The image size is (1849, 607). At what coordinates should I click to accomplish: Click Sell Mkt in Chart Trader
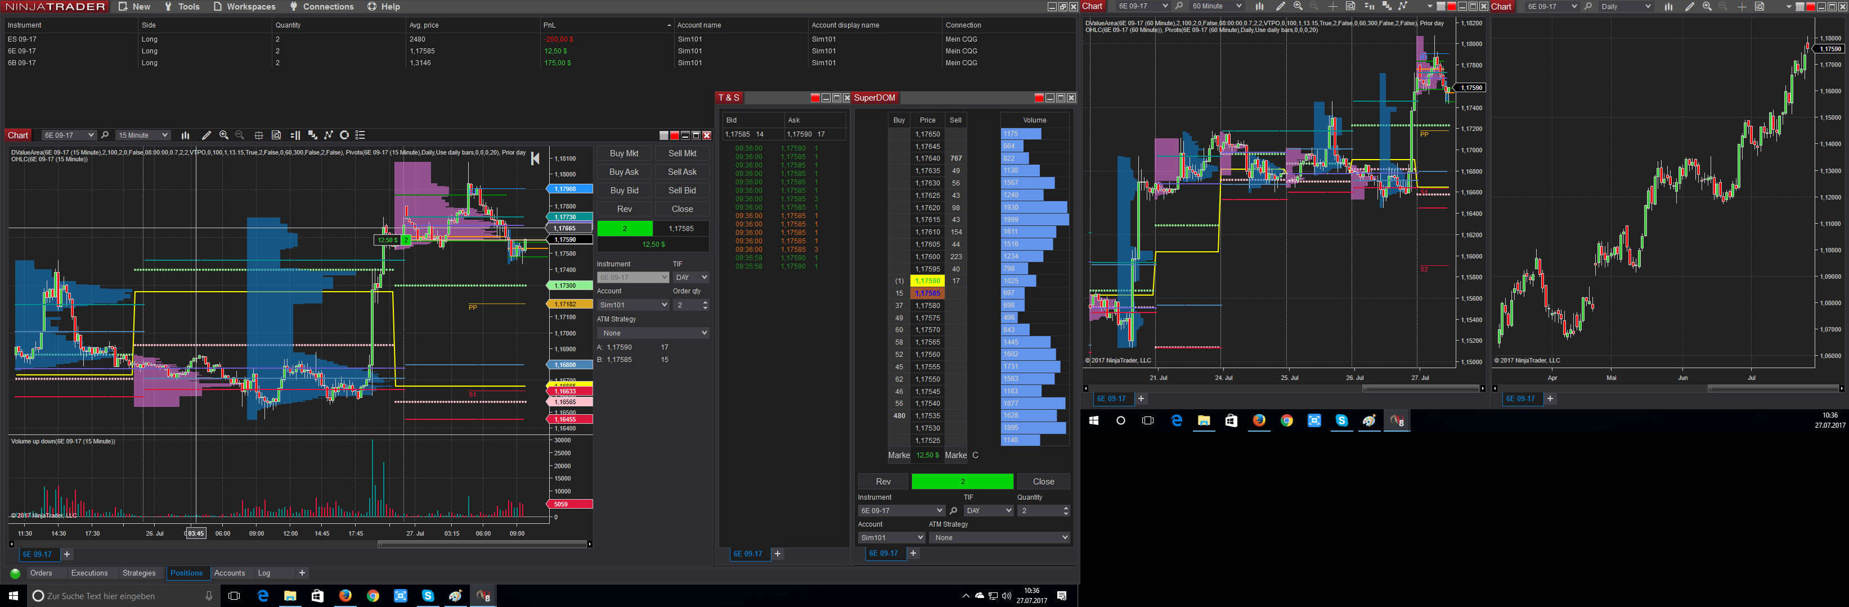[x=682, y=153]
